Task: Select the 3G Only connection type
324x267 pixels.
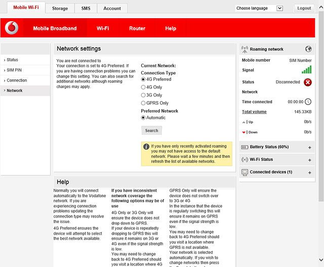Action: pyautogui.click(x=143, y=95)
